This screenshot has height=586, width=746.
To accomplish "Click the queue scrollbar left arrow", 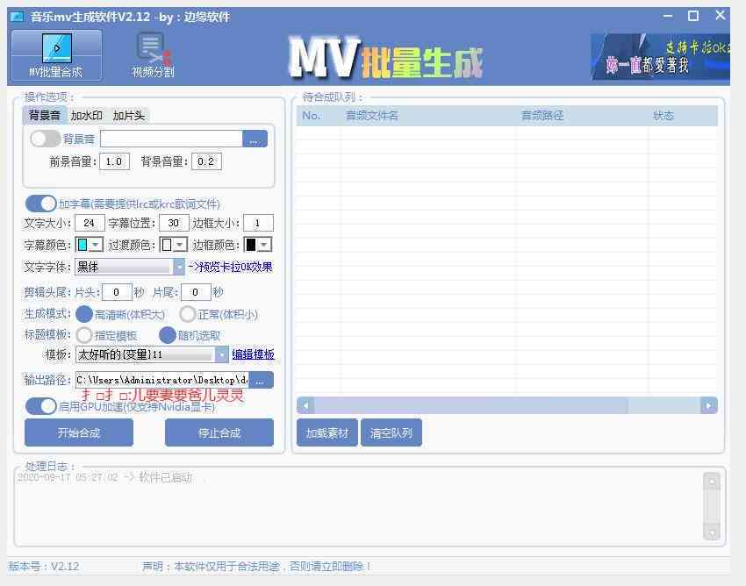I will pyautogui.click(x=306, y=406).
